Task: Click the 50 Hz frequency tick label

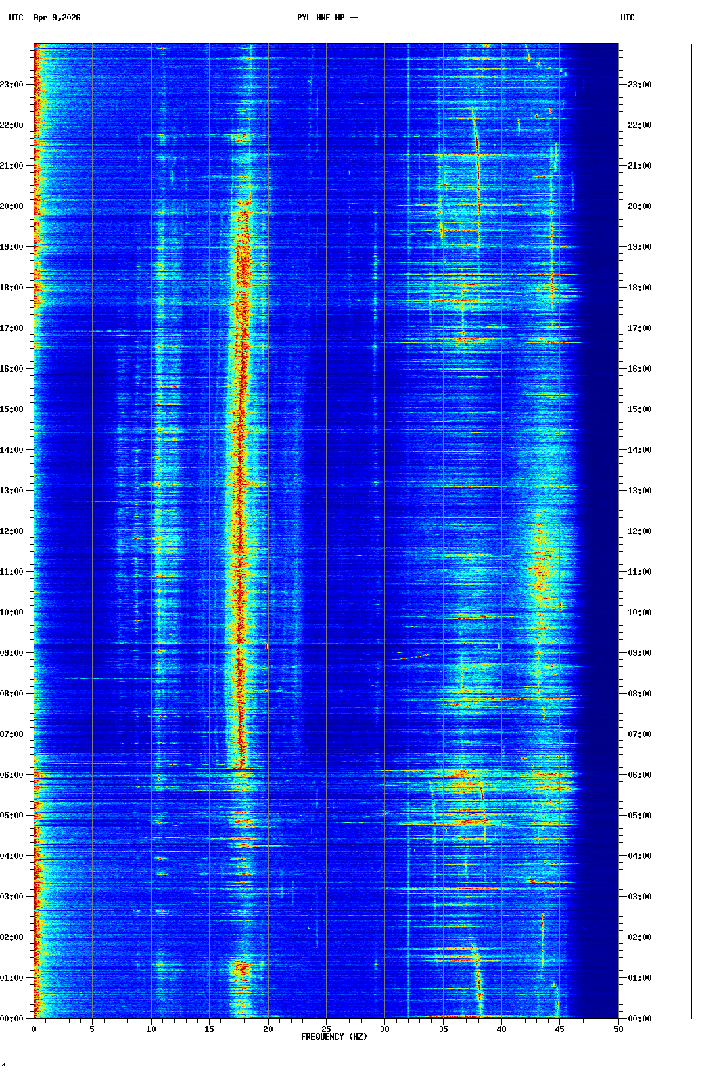Action: pyautogui.click(x=618, y=1029)
